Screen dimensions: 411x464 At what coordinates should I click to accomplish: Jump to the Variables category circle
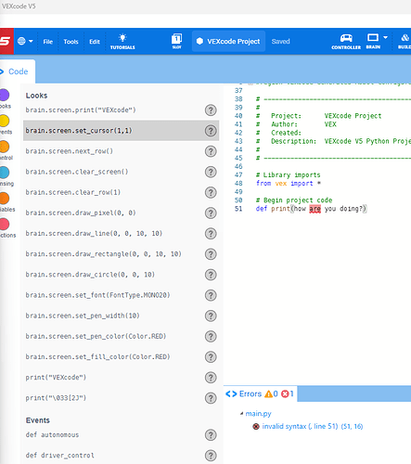5,199
